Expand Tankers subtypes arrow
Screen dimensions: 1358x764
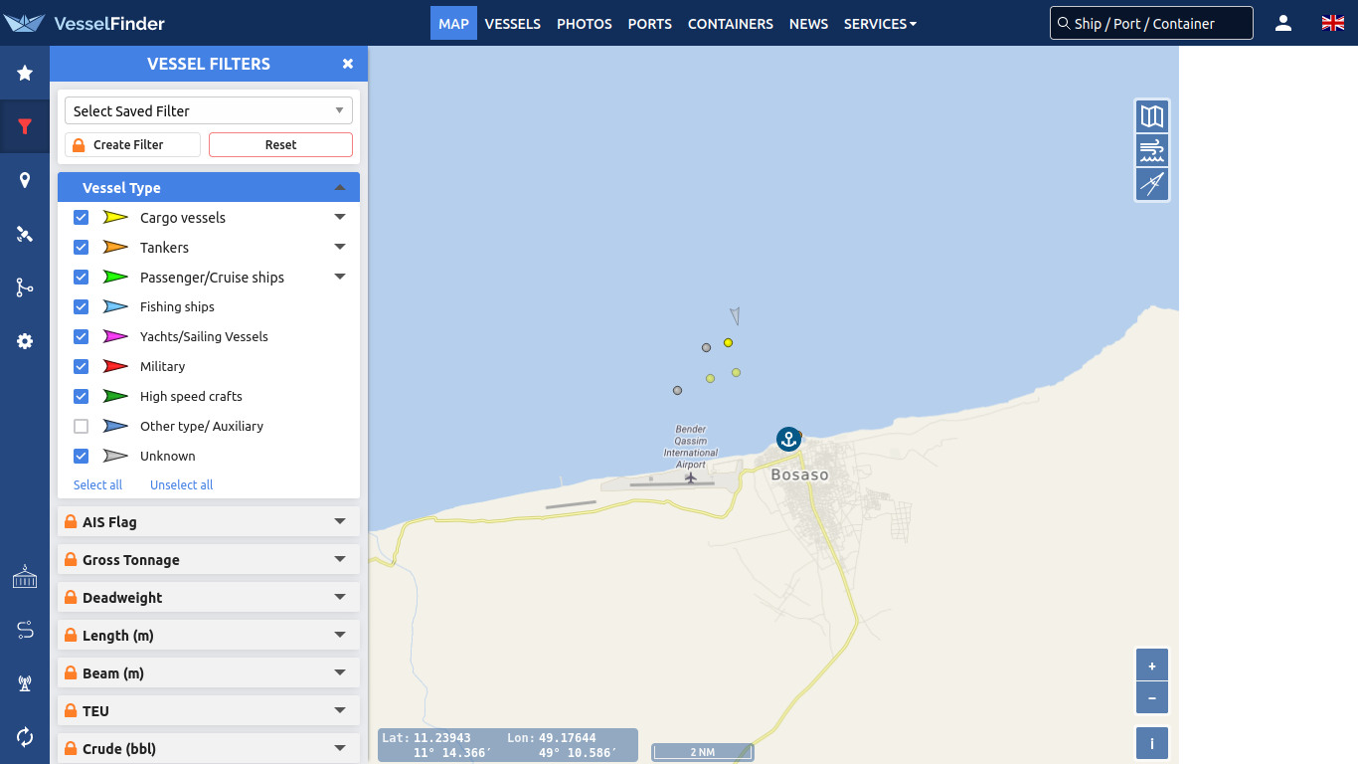coord(340,247)
